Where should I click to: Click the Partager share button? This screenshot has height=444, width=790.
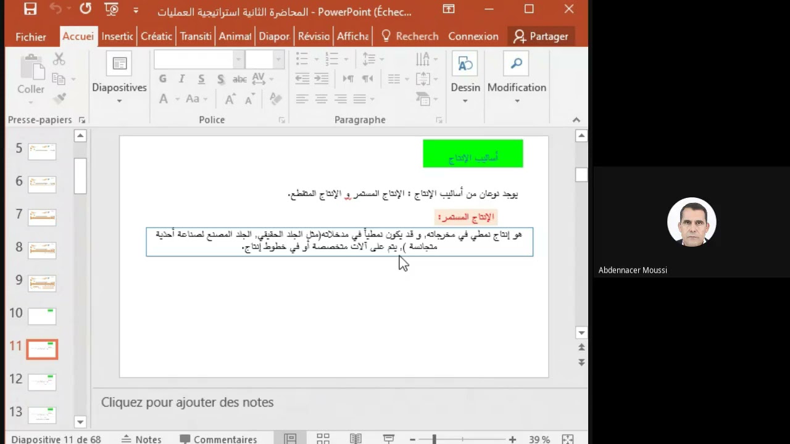[541, 36]
